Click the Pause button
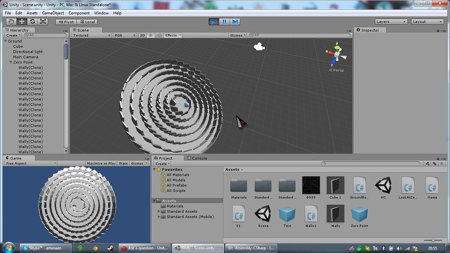Image resolution: width=450 pixels, height=253 pixels. (x=225, y=22)
